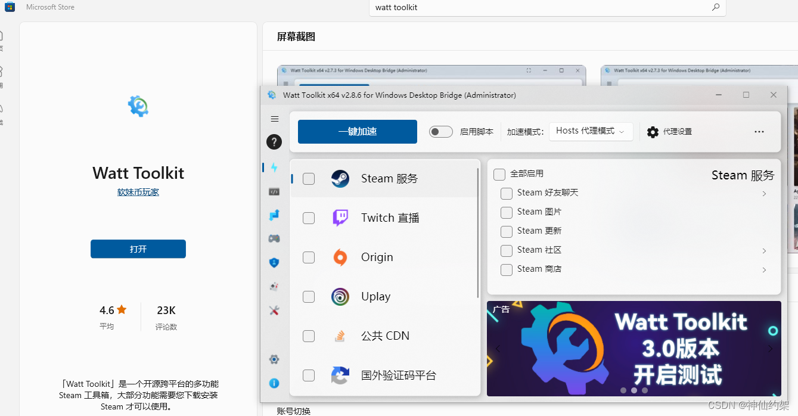The height and width of the screenshot is (416, 798).
Task: Select the 公共 CDN list row label
Action: [386, 336]
